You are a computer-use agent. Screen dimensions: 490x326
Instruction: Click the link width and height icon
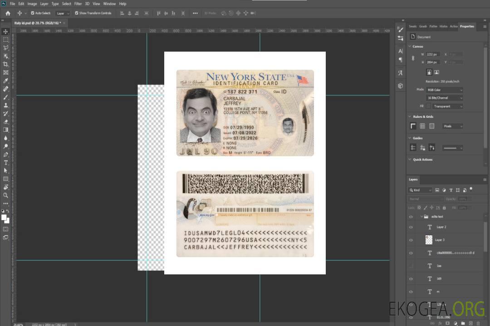click(413, 58)
